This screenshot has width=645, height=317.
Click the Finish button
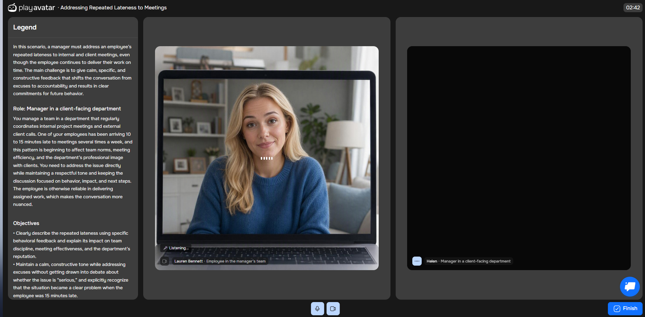pos(625,309)
